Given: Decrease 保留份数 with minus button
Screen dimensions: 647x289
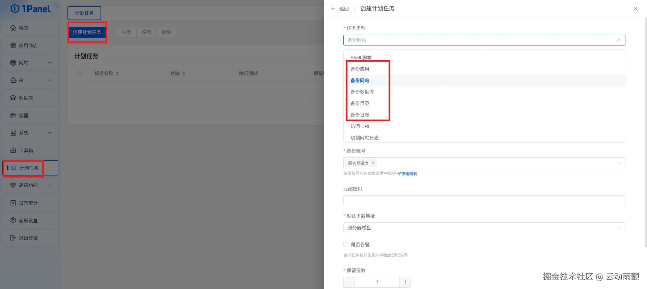Looking at the screenshot, I should (x=349, y=282).
